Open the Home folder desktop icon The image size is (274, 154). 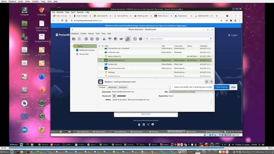click(24, 25)
